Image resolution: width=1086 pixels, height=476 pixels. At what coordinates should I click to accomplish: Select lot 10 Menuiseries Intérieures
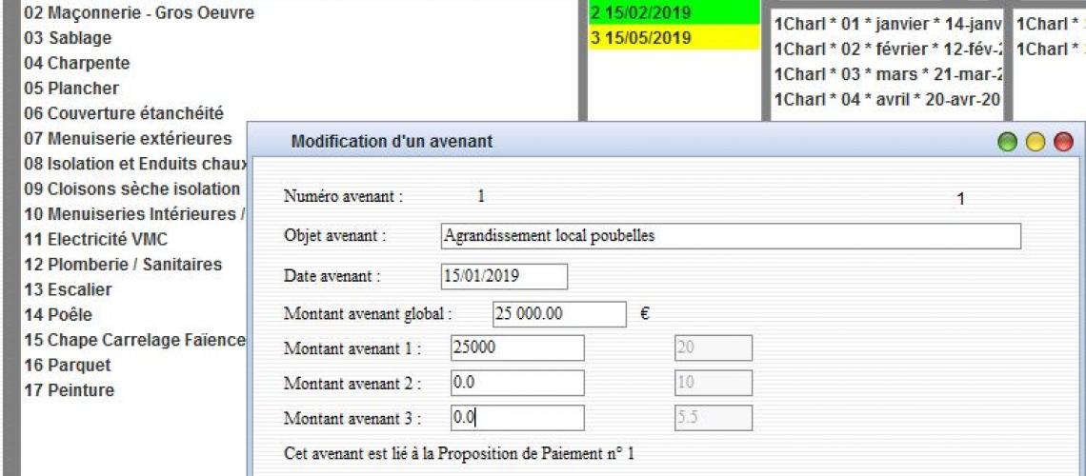(135, 214)
